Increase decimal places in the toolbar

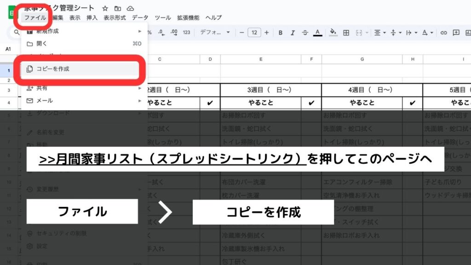(x=174, y=33)
